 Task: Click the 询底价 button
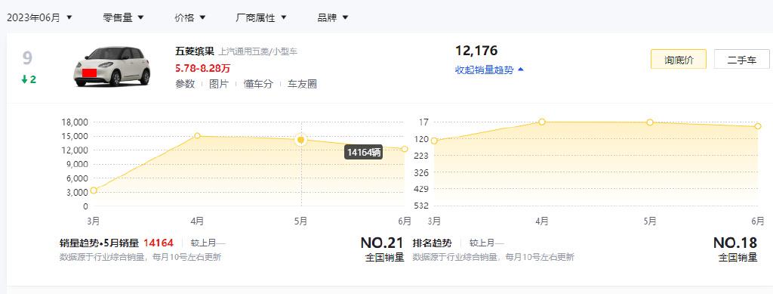679,60
